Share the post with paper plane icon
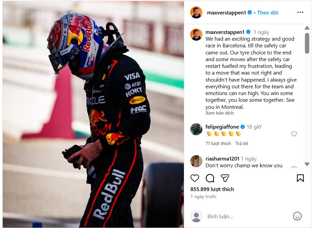The image size is (316, 228). tap(225, 178)
